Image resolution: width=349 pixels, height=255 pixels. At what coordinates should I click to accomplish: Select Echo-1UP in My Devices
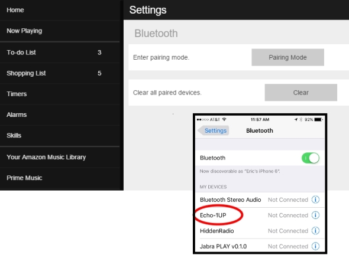tap(260, 215)
